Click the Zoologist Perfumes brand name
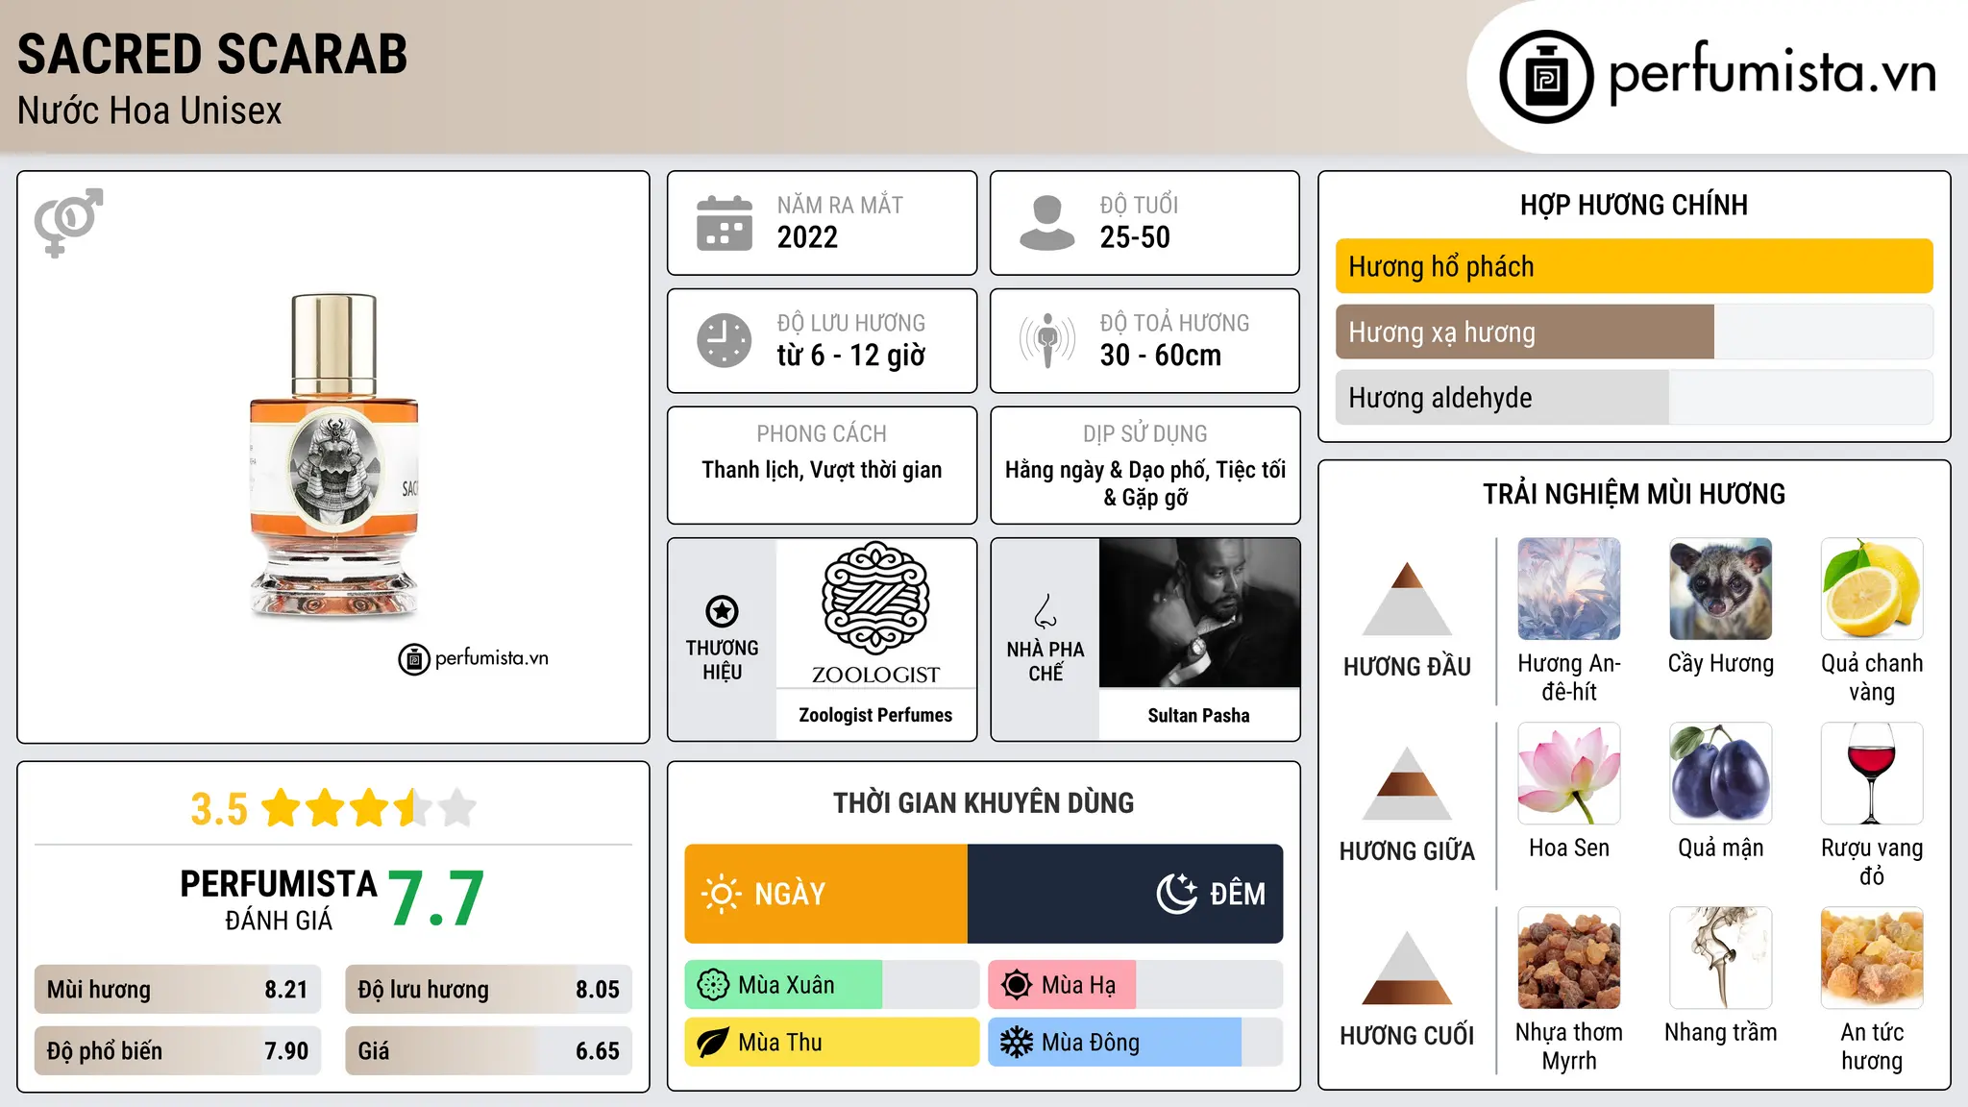Screen dimensions: 1968x1107 coord(875,715)
